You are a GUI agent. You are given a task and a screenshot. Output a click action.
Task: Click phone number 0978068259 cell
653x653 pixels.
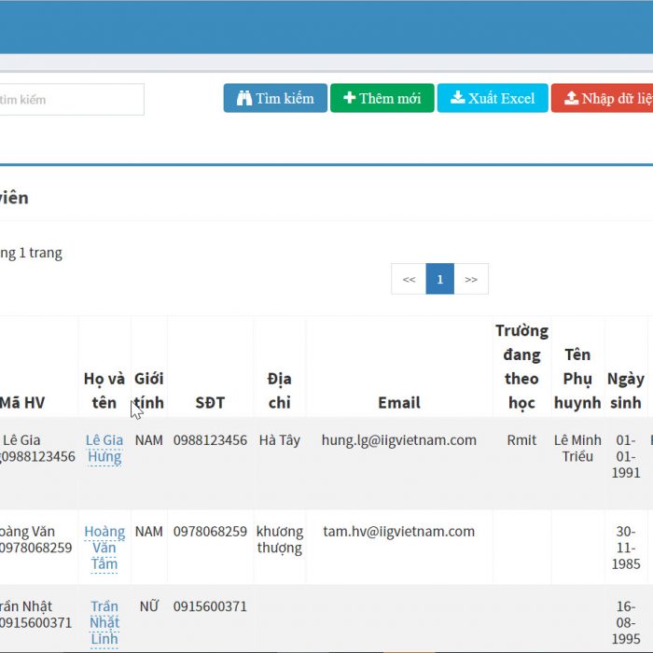210,532
